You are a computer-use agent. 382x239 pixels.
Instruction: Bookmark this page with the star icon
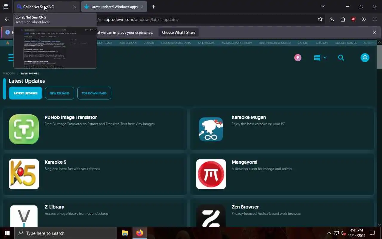point(320,19)
